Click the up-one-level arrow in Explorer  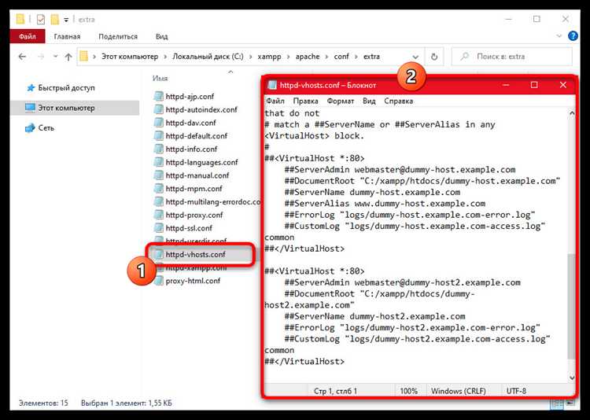tap(68, 57)
